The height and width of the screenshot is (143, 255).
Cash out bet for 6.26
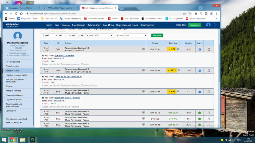pyautogui.click(x=172, y=92)
